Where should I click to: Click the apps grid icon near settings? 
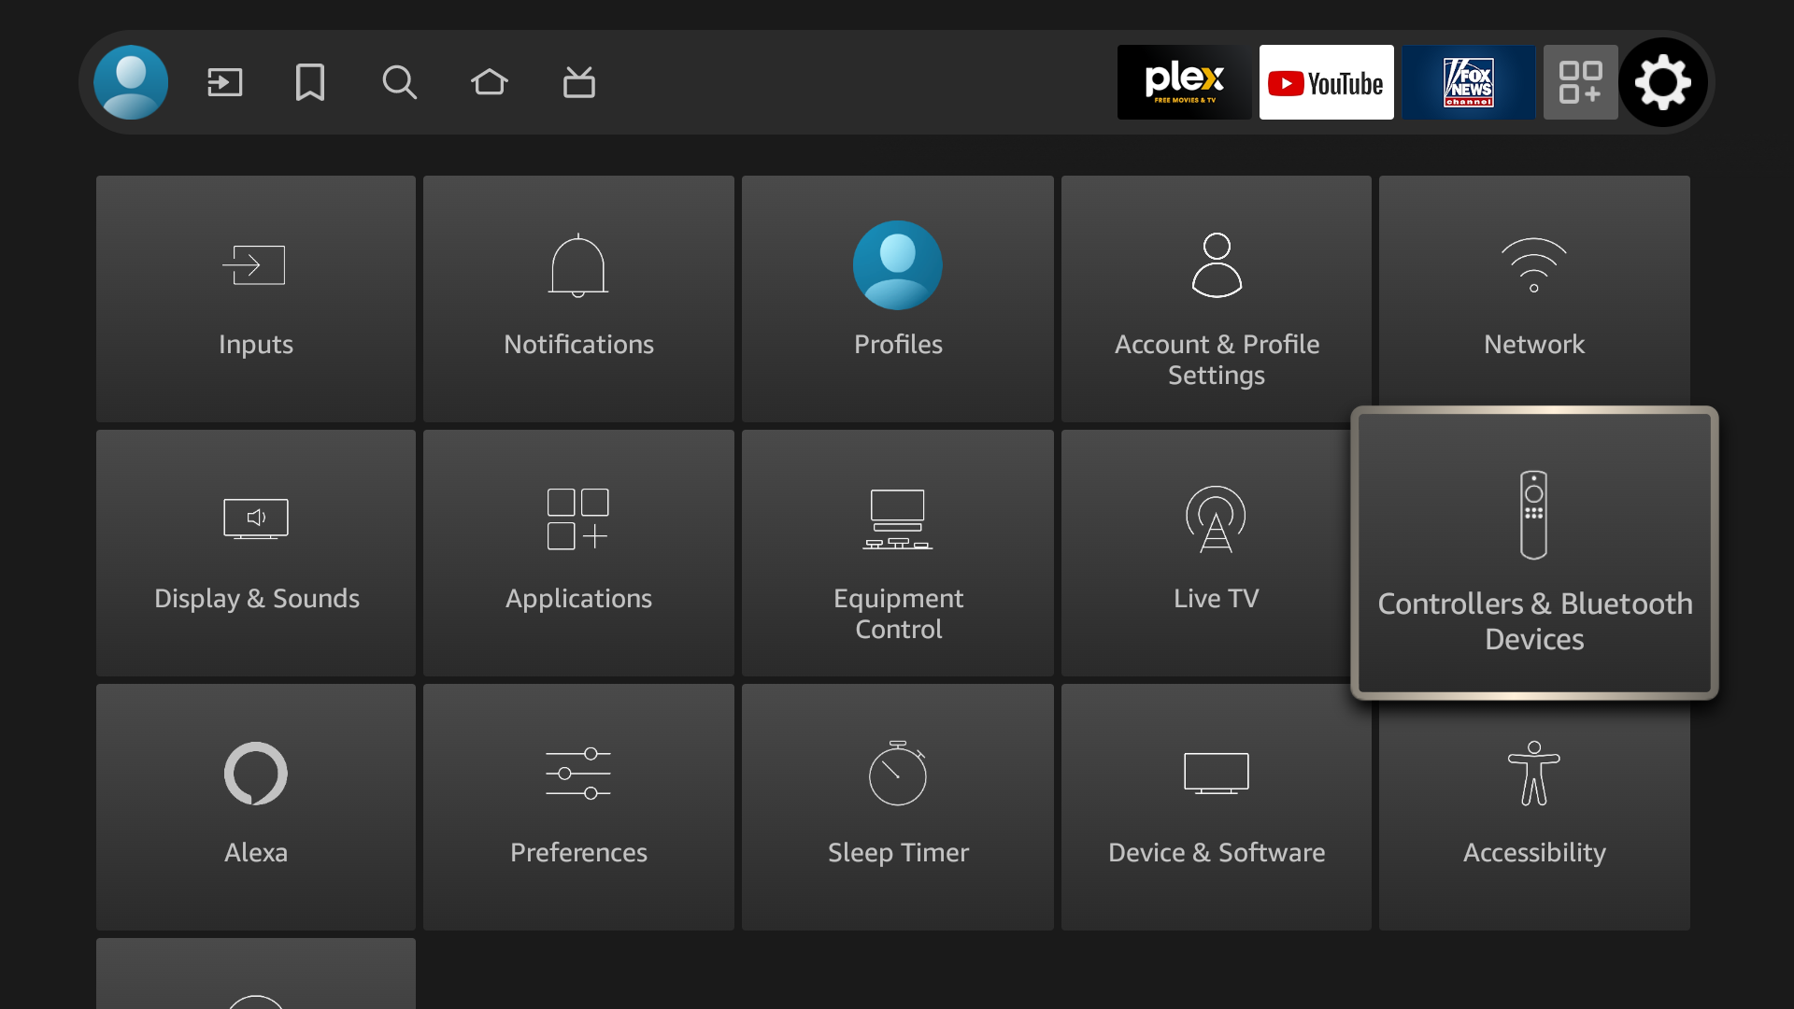click(x=1580, y=82)
